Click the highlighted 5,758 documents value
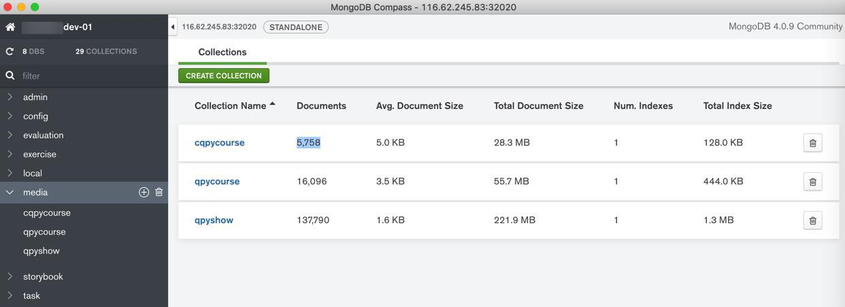The image size is (845, 307). (308, 143)
